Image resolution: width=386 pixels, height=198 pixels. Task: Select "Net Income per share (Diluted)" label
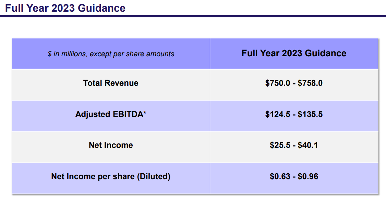[x=111, y=176]
